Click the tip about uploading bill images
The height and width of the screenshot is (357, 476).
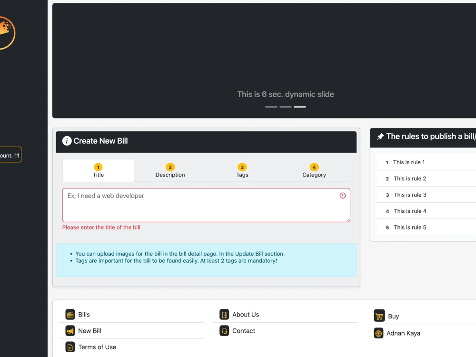(x=180, y=254)
